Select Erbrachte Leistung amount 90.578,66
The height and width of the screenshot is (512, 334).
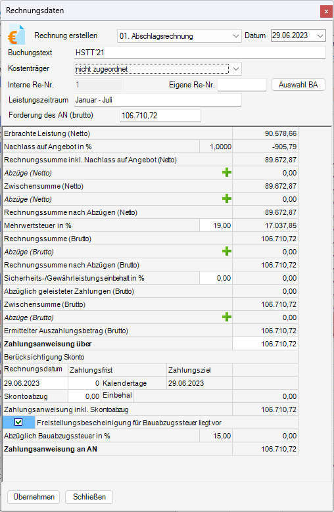click(x=265, y=133)
